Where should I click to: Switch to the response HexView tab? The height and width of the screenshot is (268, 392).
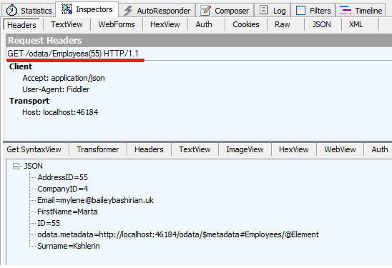[294, 149]
